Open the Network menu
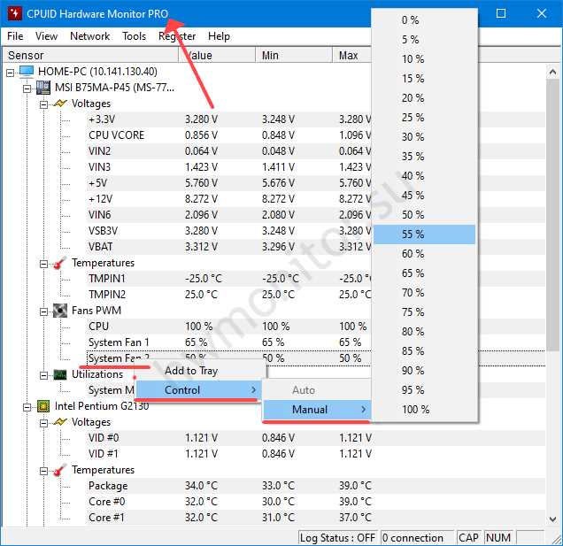 (89, 36)
